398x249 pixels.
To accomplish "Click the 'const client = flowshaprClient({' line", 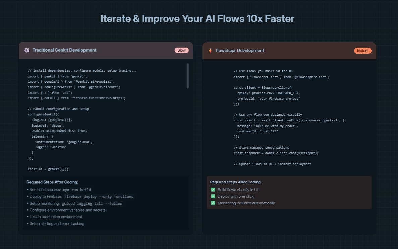I will click(263, 87).
